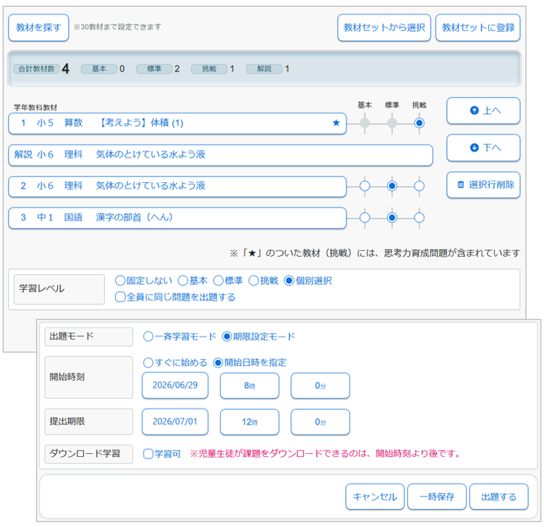The height and width of the screenshot is (527, 544).
Task: Select row 1 小5 算数 体積 (1)
Action: tap(177, 123)
